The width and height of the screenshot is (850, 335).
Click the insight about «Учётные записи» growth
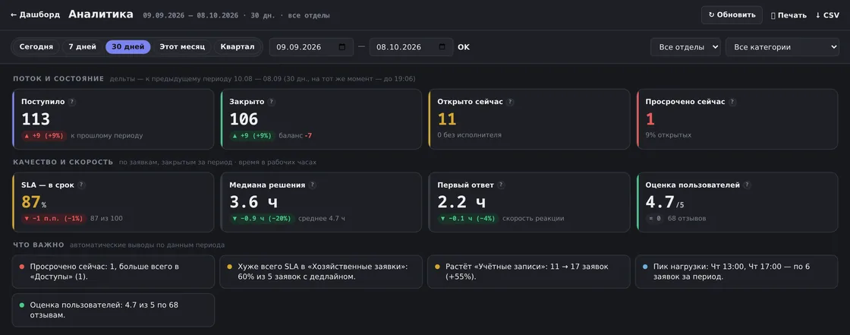pyautogui.click(x=528, y=271)
